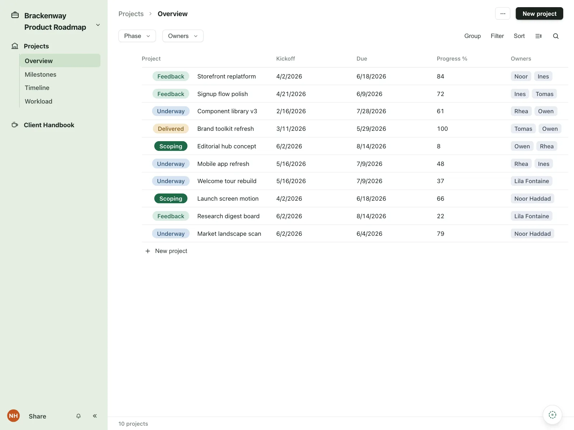Open the Welcome tour rebuild project
The image size is (574, 430).
tap(227, 181)
